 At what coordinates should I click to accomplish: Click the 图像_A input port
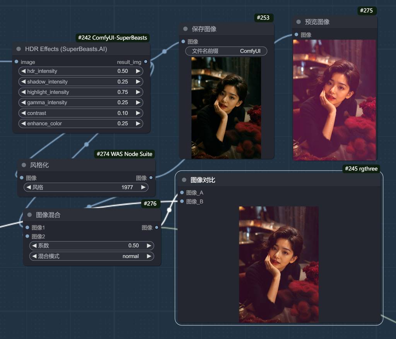point(182,192)
